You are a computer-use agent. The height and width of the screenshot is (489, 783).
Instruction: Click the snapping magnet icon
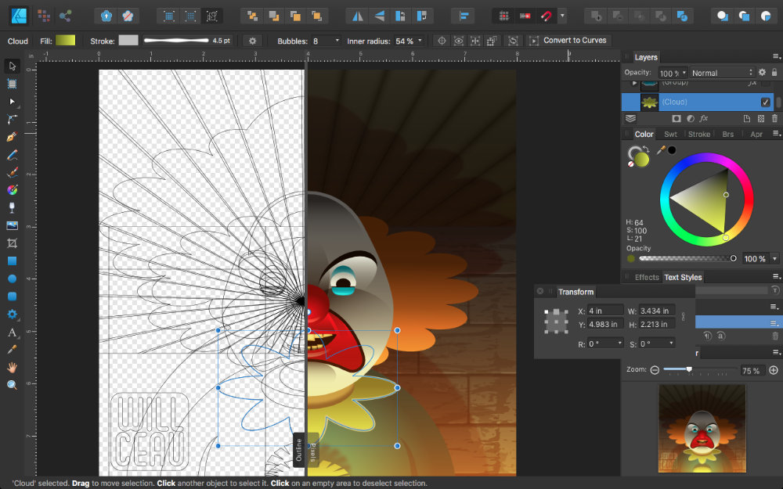coord(545,16)
